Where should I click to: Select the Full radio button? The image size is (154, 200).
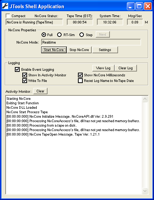pyautogui.click(x=44, y=35)
